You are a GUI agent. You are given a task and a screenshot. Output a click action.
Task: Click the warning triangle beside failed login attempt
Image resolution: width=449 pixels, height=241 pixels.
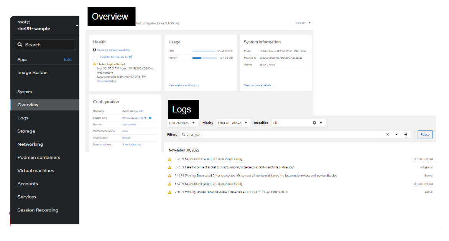click(x=94, y=64)
